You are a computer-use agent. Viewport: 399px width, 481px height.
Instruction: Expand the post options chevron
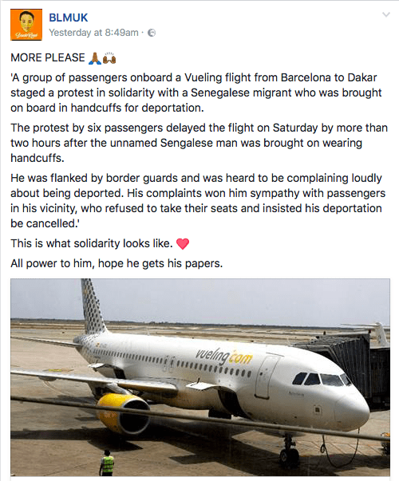(385, 14)
